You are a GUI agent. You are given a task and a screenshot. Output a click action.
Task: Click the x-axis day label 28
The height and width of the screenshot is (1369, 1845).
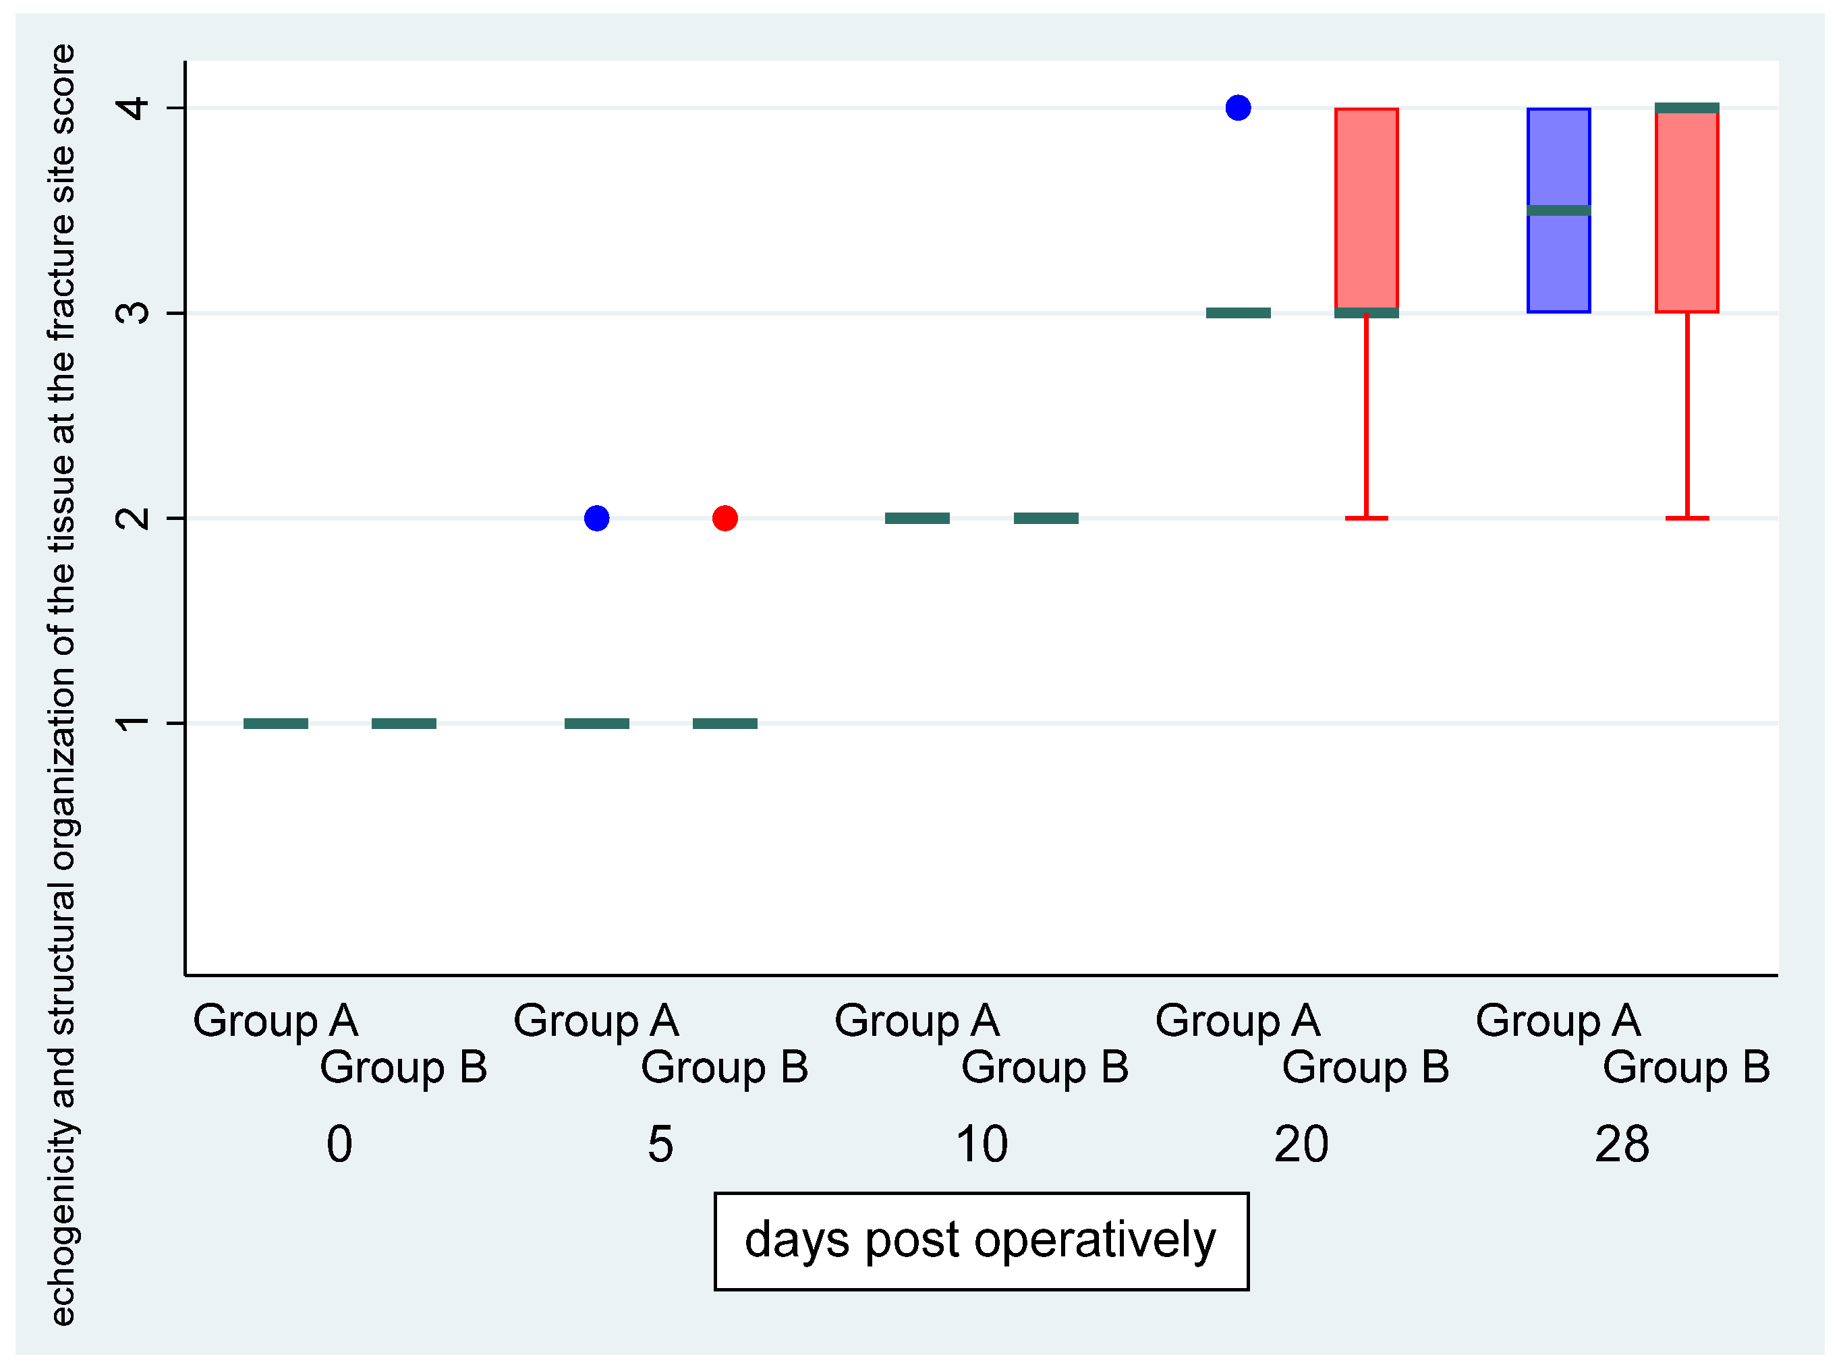(x=1622, y=1144)
